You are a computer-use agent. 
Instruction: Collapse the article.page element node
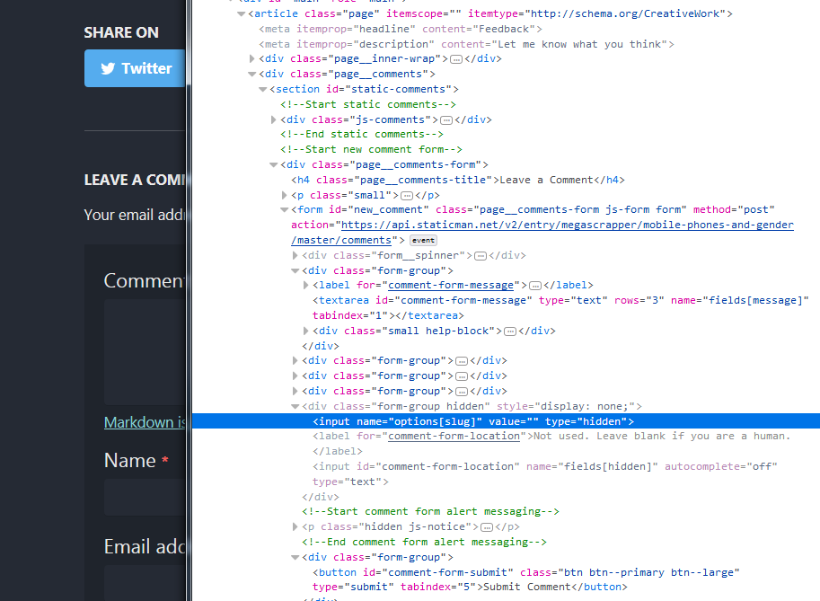(239, 13)
